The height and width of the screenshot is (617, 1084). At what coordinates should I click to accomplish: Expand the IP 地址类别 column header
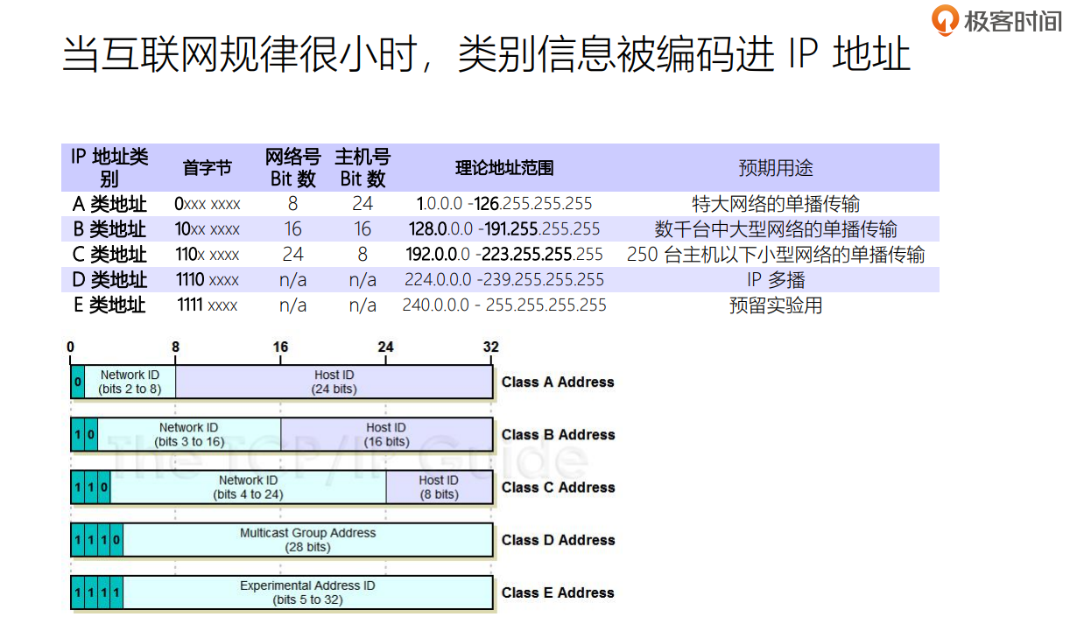tap(111, 167)
